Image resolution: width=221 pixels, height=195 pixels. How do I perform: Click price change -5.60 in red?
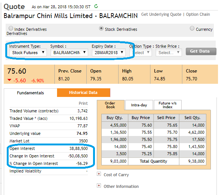(20, 80)
